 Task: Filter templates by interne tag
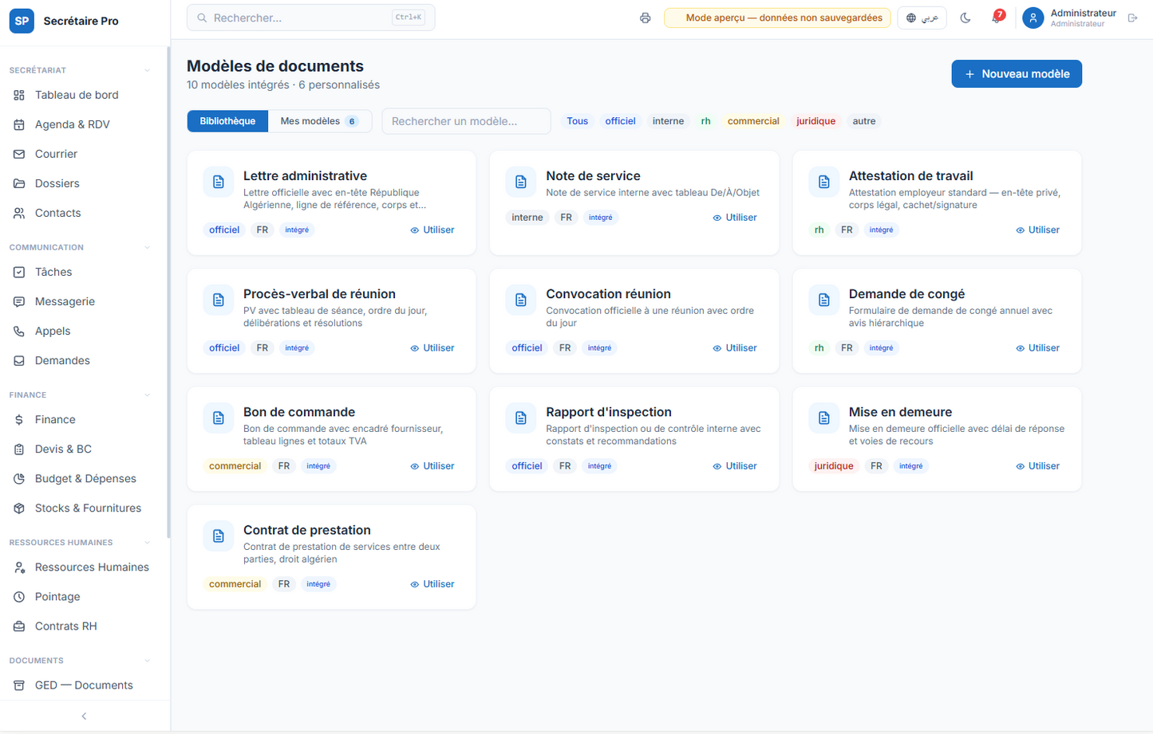[668, 121]
